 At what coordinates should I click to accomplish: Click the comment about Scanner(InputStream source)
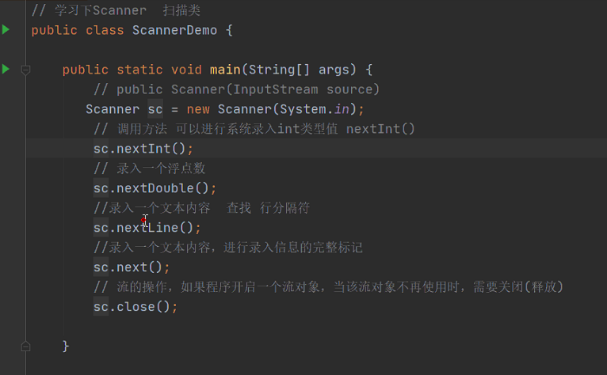[236, 89]
